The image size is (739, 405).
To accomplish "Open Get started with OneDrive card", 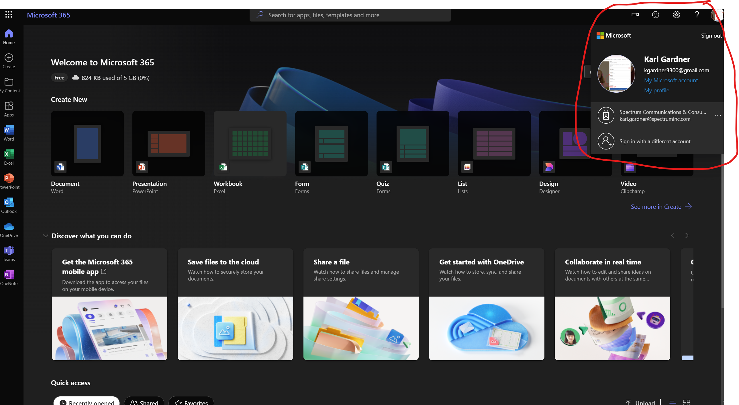I will (x=487, y=304).
